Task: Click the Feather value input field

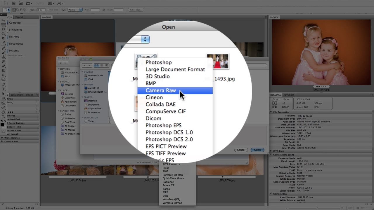Action: pyautogui.click(x=41, y=10)
